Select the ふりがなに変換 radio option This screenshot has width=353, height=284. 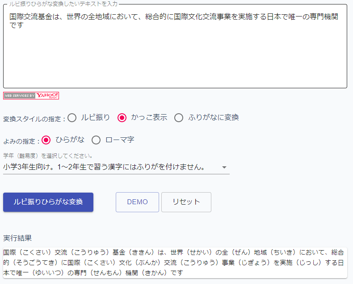click(x=179, y=118)
